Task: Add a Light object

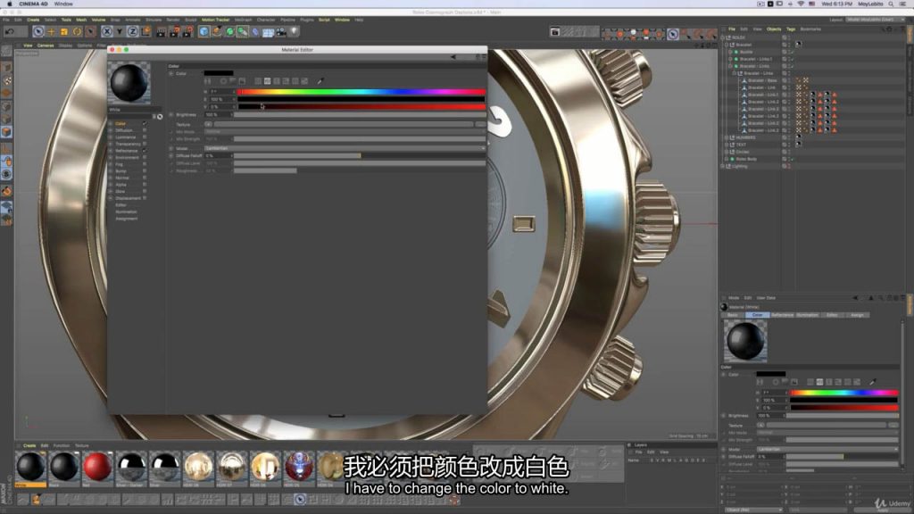Action: [294, 32]
